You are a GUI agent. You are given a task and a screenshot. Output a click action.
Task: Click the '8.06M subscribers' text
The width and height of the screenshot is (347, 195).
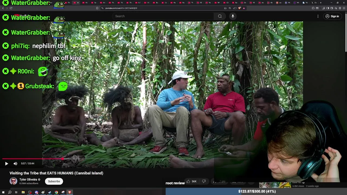29,184
